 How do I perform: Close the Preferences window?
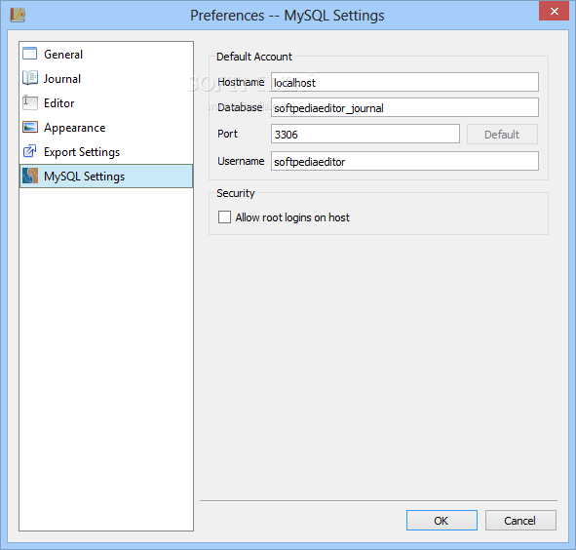pos(554,11)
